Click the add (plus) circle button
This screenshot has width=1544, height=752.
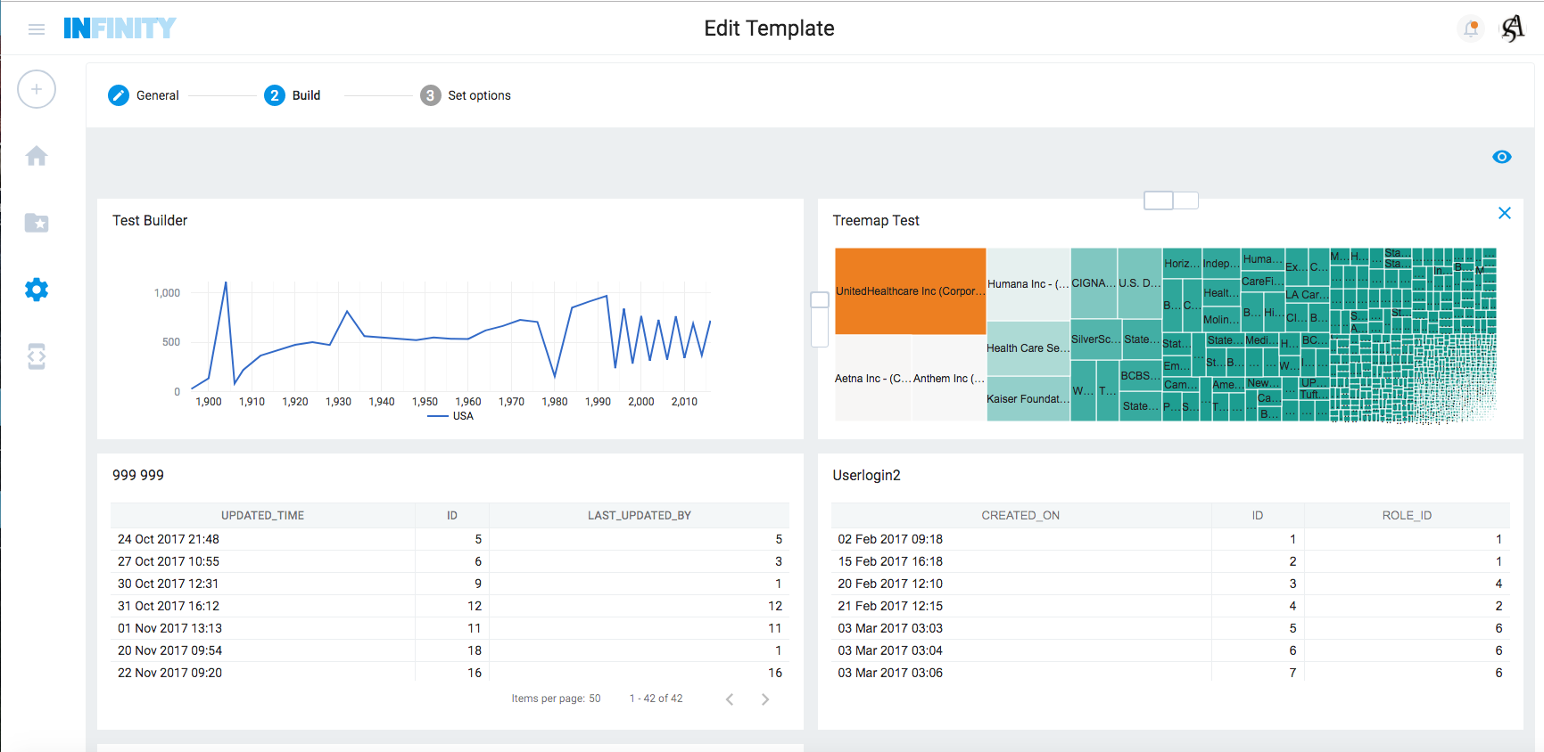pos(37,89)
